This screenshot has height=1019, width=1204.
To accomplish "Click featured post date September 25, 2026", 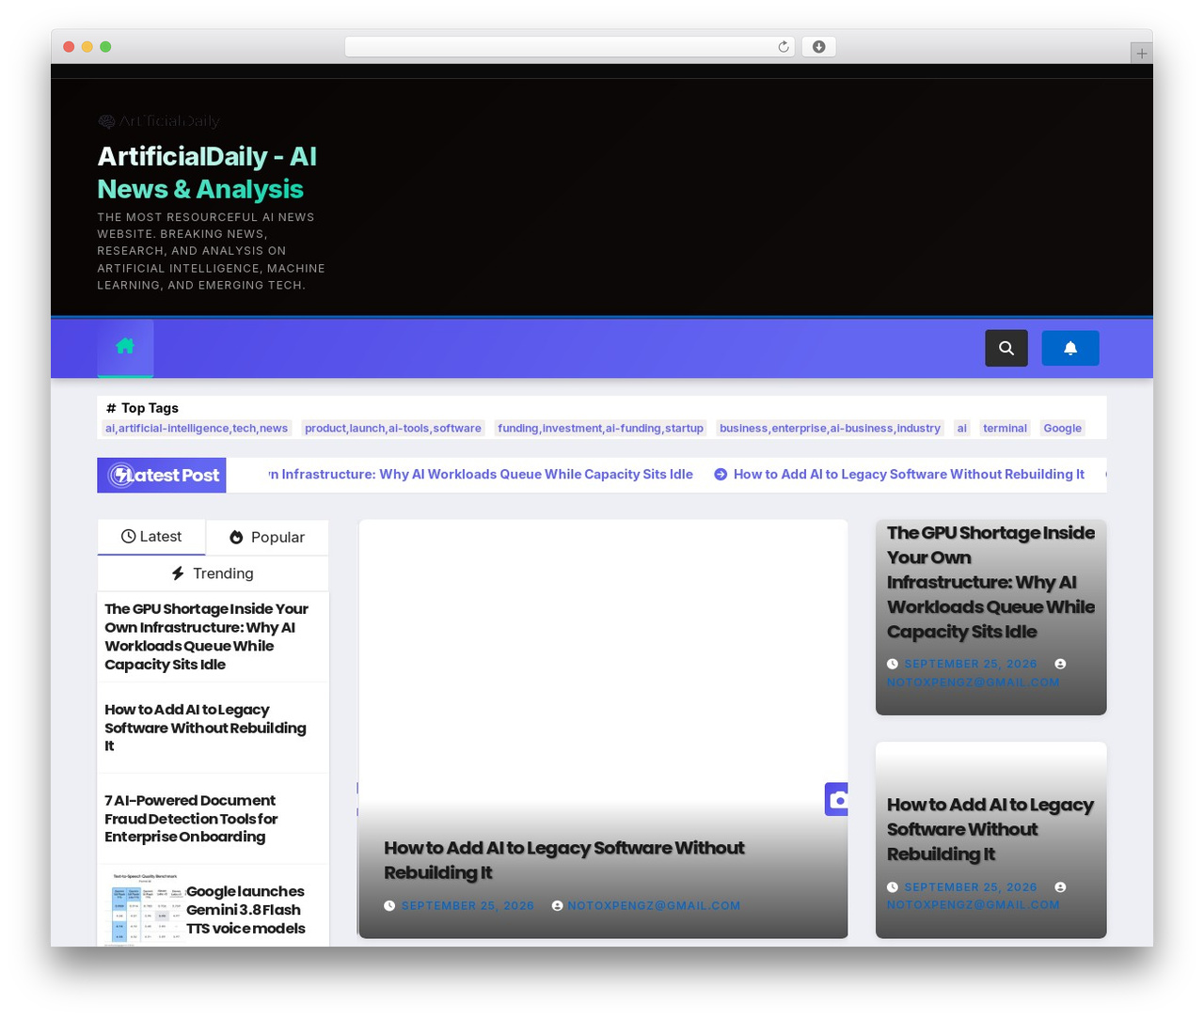I will (467, 906).
